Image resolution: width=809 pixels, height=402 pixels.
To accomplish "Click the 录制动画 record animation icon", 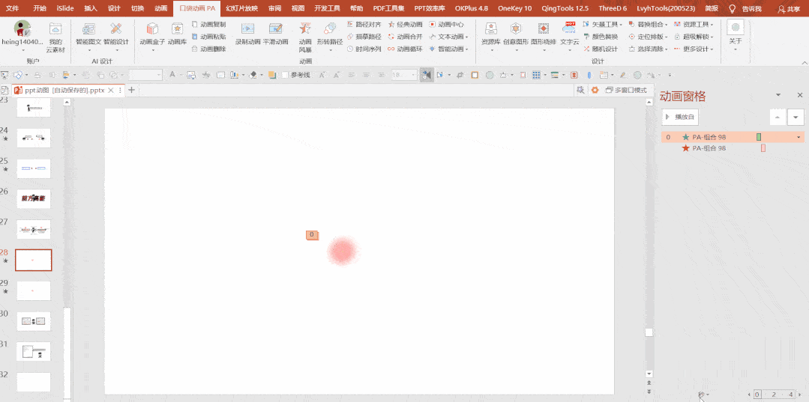I will (247, 33).
